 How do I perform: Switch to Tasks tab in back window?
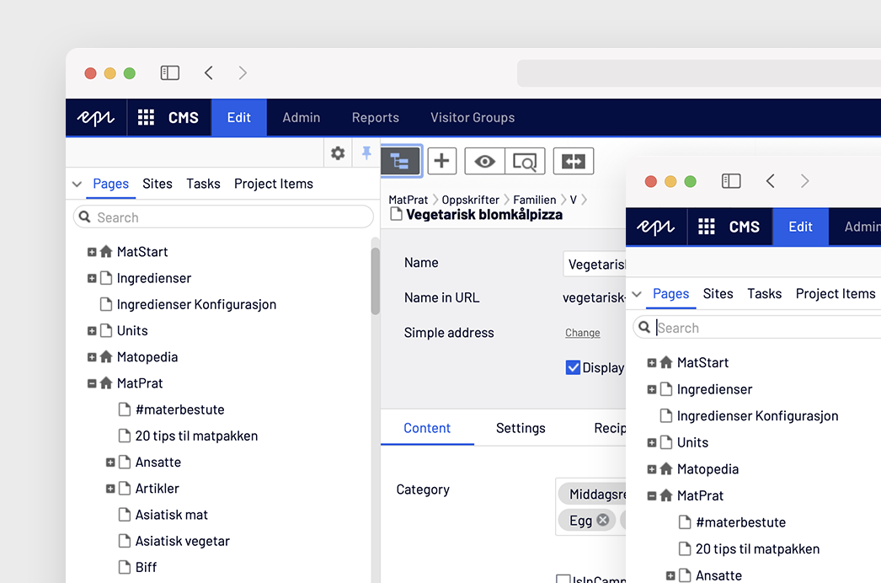point(203,184)
